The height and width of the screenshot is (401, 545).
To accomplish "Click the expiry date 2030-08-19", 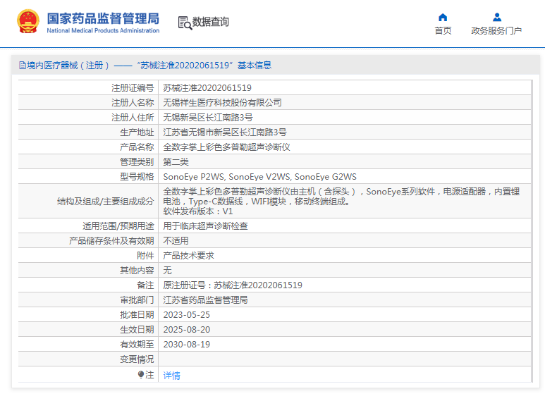I will click(x=186, y=345).
